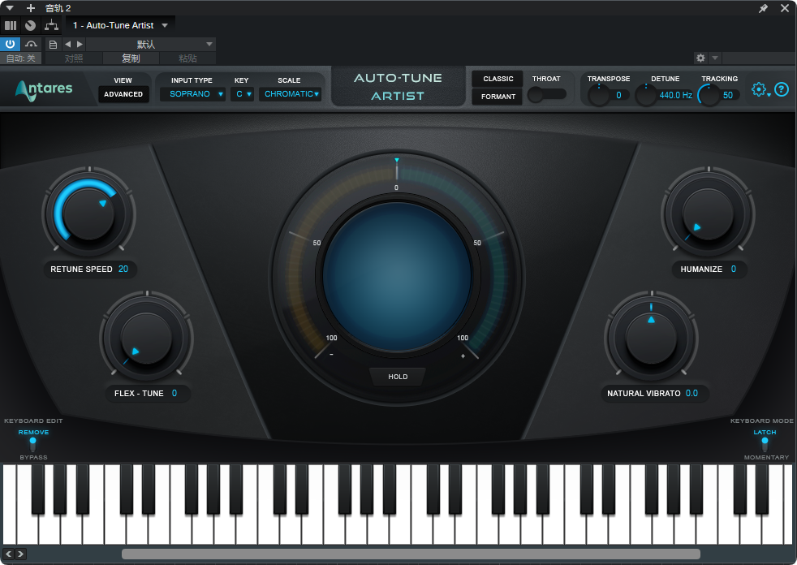Click the THROAT length slider
Screen dimensions: 797x565
[547, 95]
